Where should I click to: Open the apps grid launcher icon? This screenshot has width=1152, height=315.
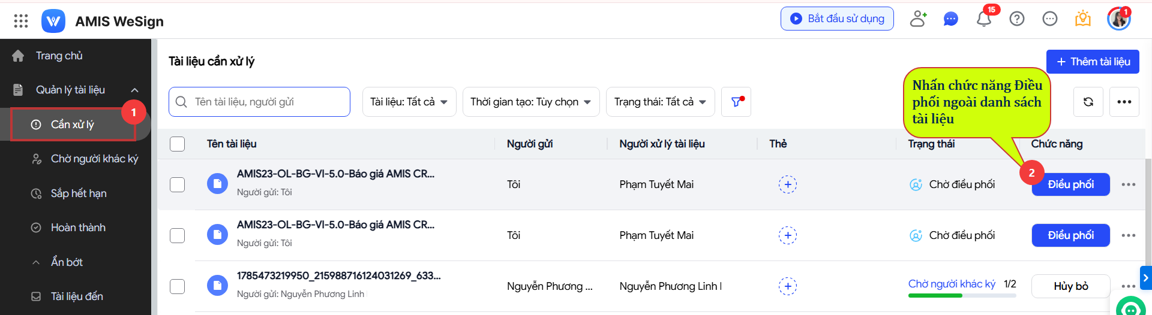tap(21, 21)
